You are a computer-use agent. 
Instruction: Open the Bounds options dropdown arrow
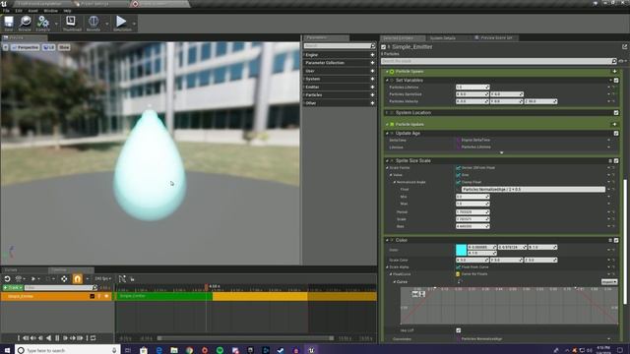click(x=106, y=24)
